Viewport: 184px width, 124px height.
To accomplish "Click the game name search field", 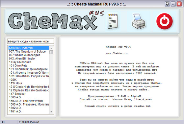I will click(31, 41).
